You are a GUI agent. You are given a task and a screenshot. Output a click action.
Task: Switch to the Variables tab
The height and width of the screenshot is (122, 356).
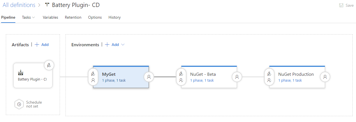tap(50, 17)
